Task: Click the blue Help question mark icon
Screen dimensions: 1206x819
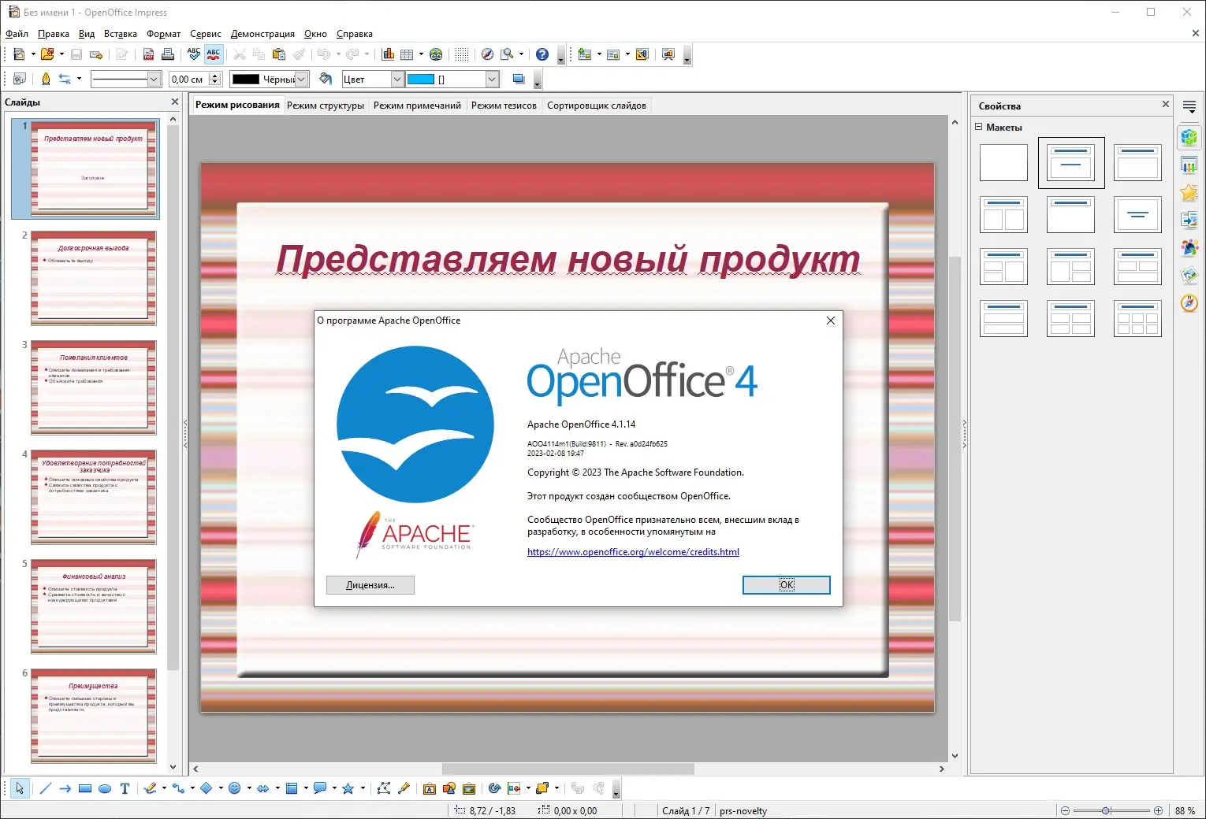Action: click(542, 54)
